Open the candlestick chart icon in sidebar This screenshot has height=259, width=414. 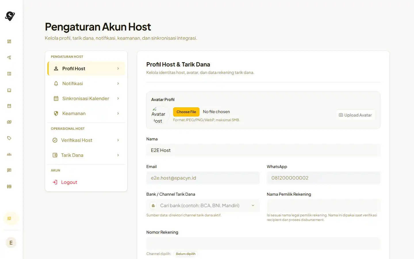click(x=9, y=186)
